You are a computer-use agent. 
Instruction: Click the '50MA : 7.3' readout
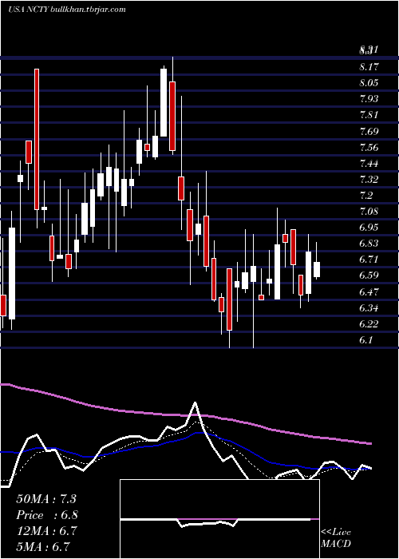46,499
